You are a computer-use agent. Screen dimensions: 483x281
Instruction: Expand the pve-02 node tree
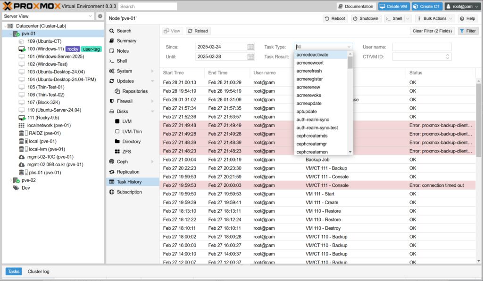coord(11,180)
